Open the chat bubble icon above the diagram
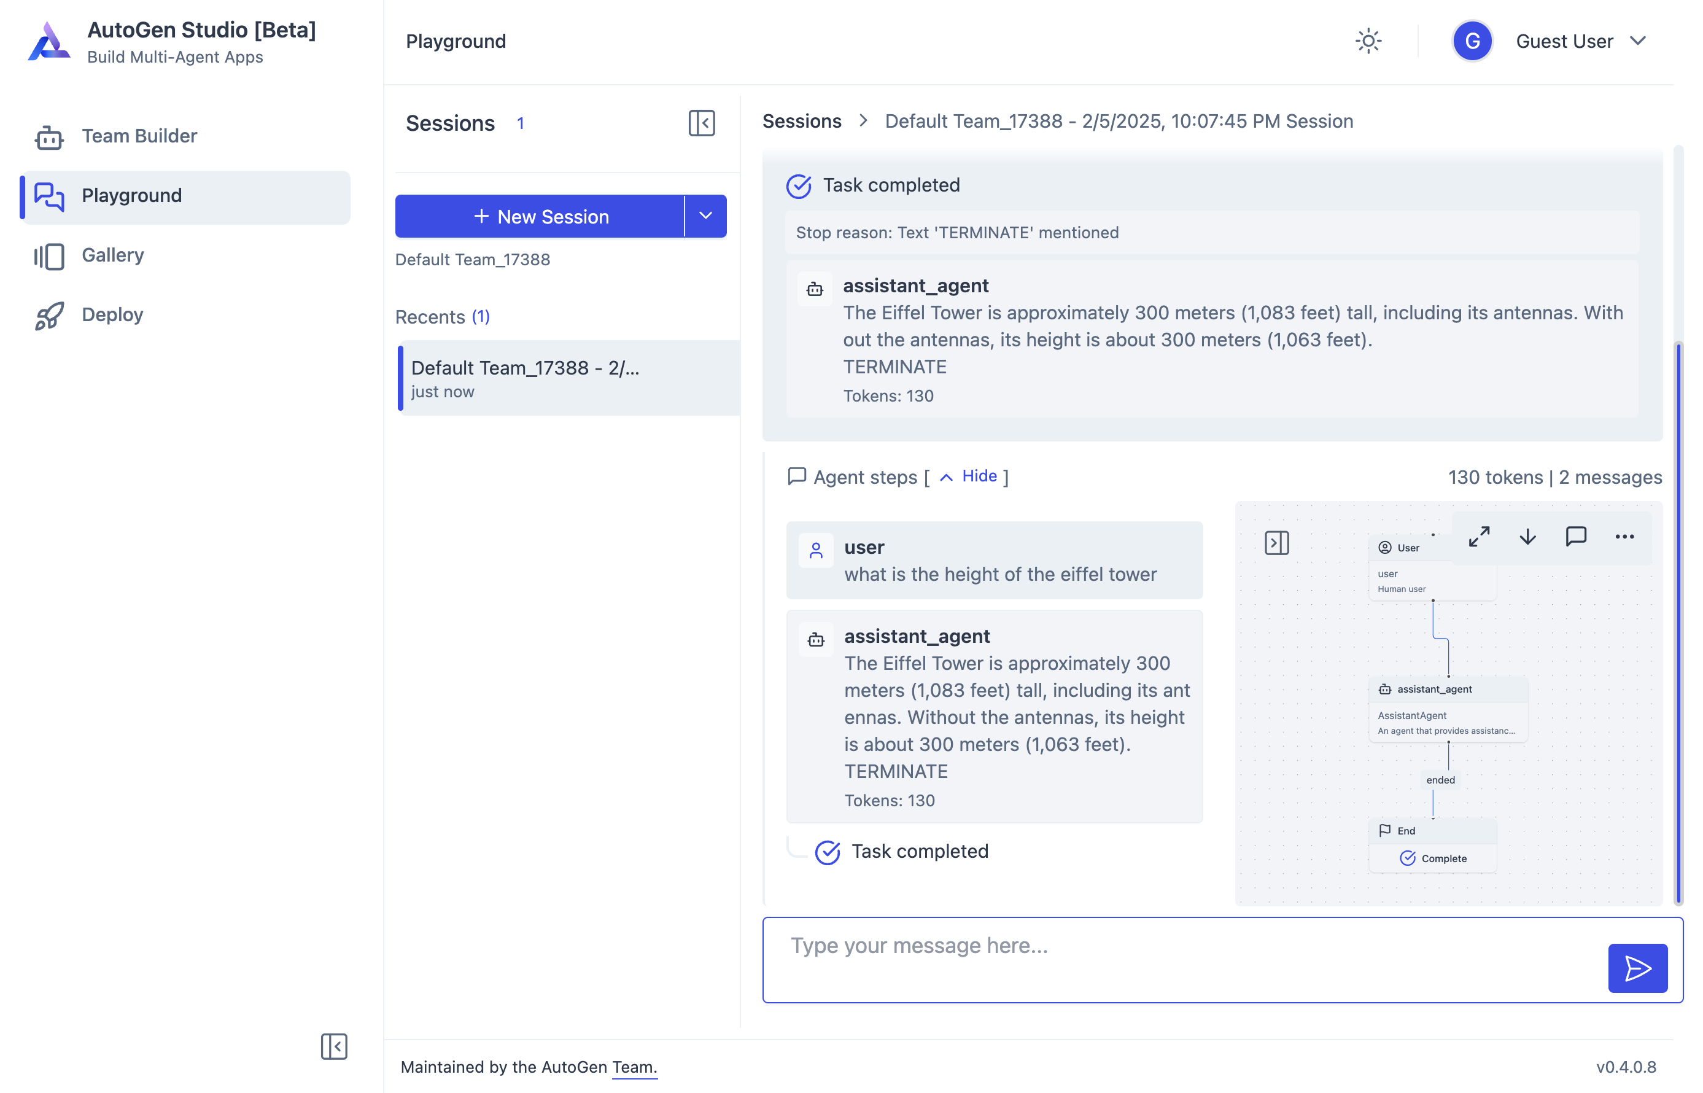 click(1575, 537)
